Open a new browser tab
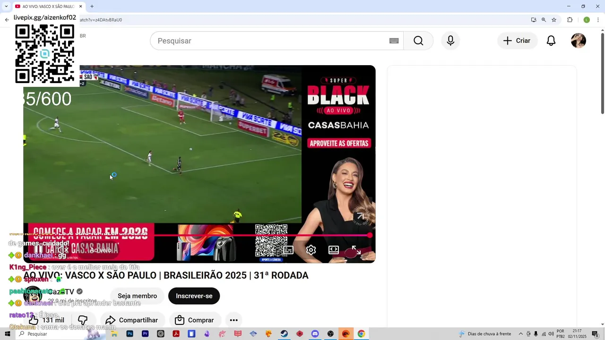This screenshot has width=605, height=340. (x=92, y=7)
